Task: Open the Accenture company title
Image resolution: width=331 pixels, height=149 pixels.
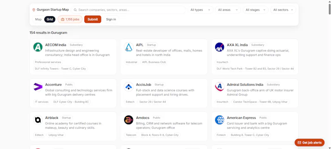Action: (53, 84)
